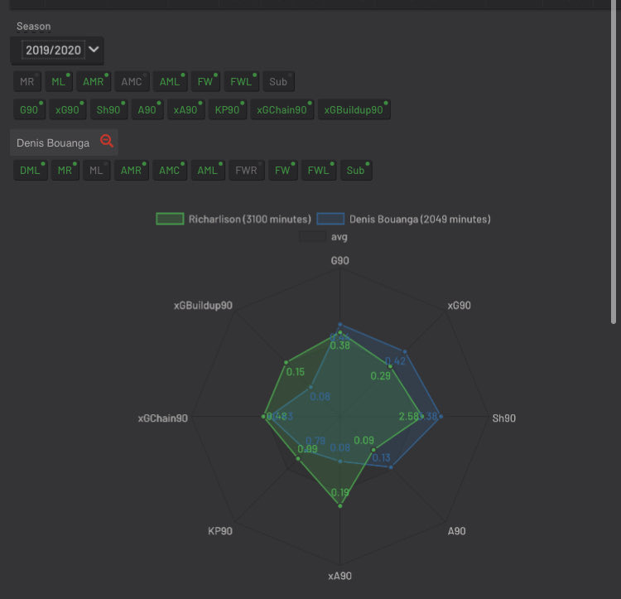Click Bouanga's 0.42 xG90 data point
Viewport: 621px width, 599px height.
(x=405, y=351)
